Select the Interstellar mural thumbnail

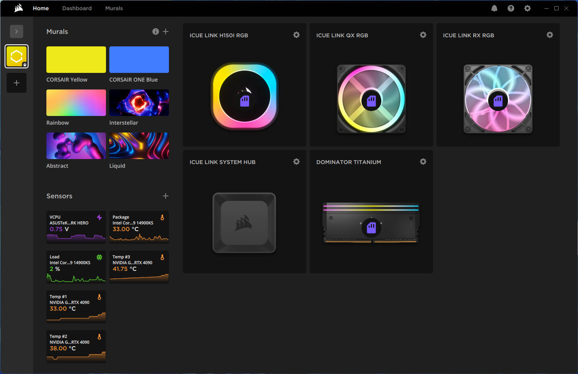(139, 103)
